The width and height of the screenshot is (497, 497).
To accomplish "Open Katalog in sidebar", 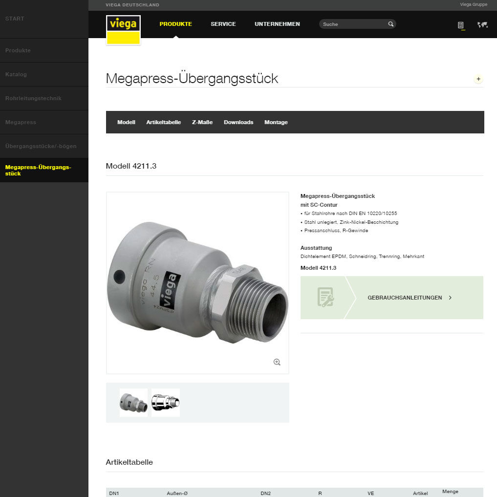I will (44, 74).
